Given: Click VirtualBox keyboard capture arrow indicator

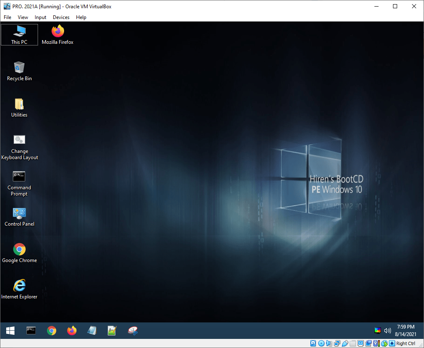Looking at the screenshot, I should coord(392,343).
